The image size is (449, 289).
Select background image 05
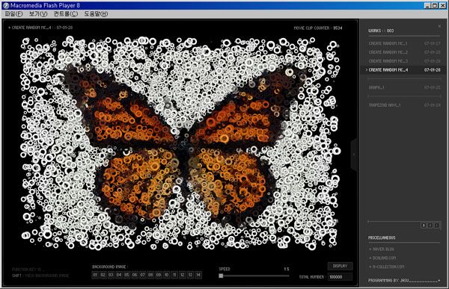tap(127, 275)
